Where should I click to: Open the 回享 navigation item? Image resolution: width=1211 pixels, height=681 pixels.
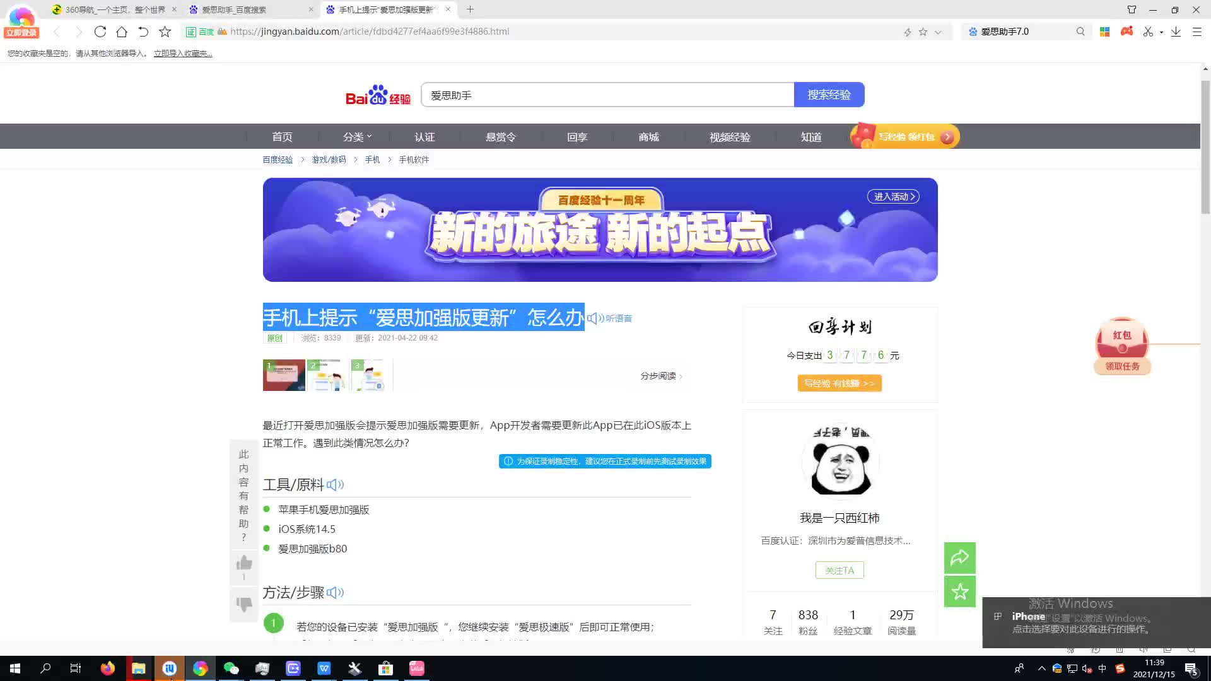(577, 137)
